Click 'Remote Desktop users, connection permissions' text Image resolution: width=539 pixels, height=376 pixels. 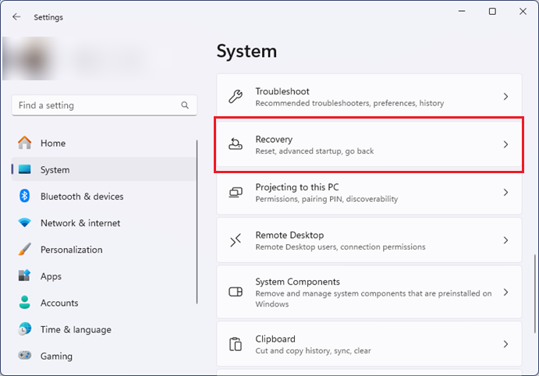(x=340, y=247)
